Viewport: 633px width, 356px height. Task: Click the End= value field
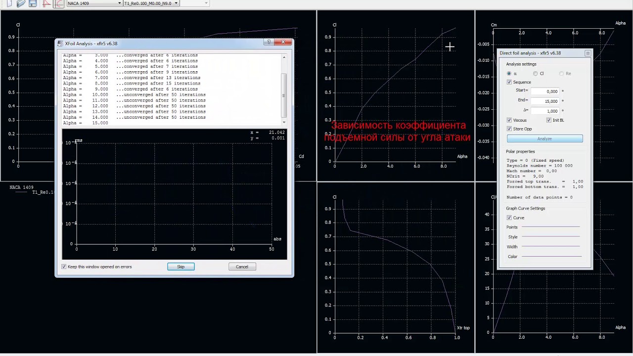pos(545,101)
